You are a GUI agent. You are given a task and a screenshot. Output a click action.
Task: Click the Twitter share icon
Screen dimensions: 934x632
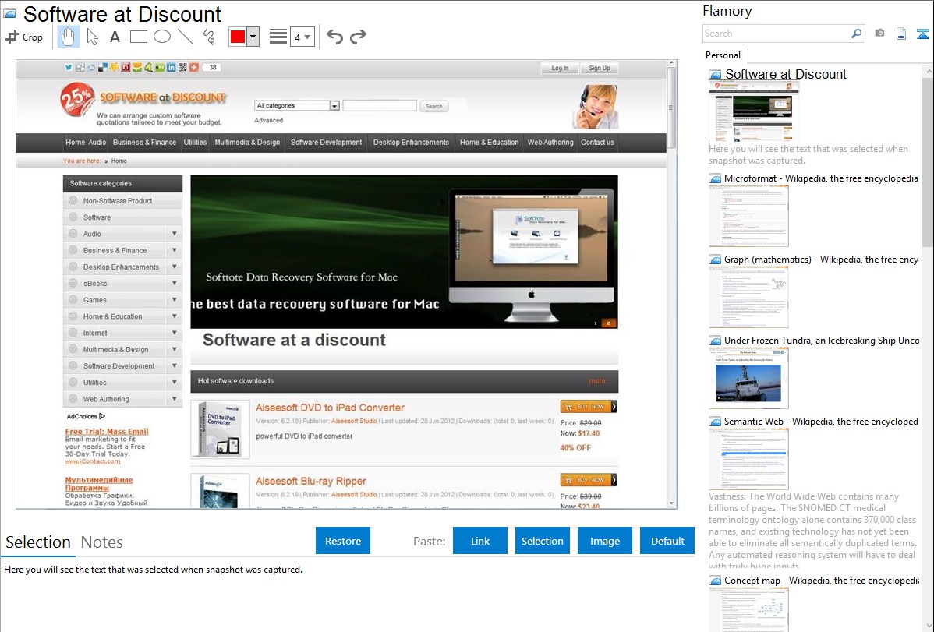click(69, 67)
